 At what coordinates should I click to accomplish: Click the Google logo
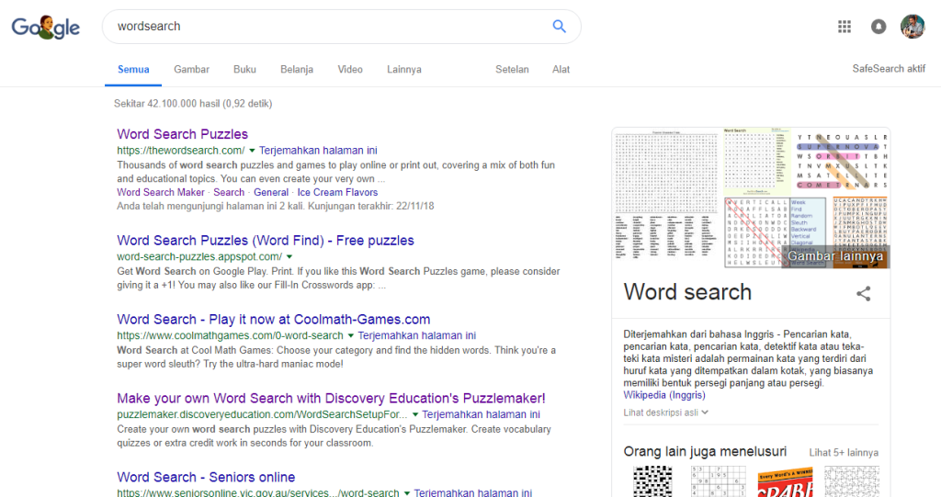tap(46, 28)
